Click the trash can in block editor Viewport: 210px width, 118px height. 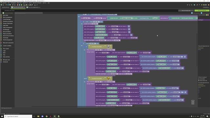193,102
